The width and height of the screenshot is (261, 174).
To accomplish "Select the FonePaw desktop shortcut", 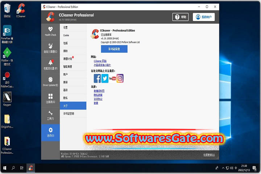I will [7, 34].
